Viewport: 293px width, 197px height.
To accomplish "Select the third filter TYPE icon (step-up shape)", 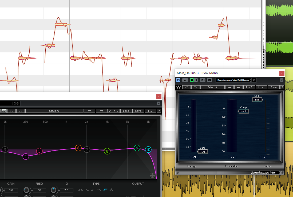I will [93, 190].
